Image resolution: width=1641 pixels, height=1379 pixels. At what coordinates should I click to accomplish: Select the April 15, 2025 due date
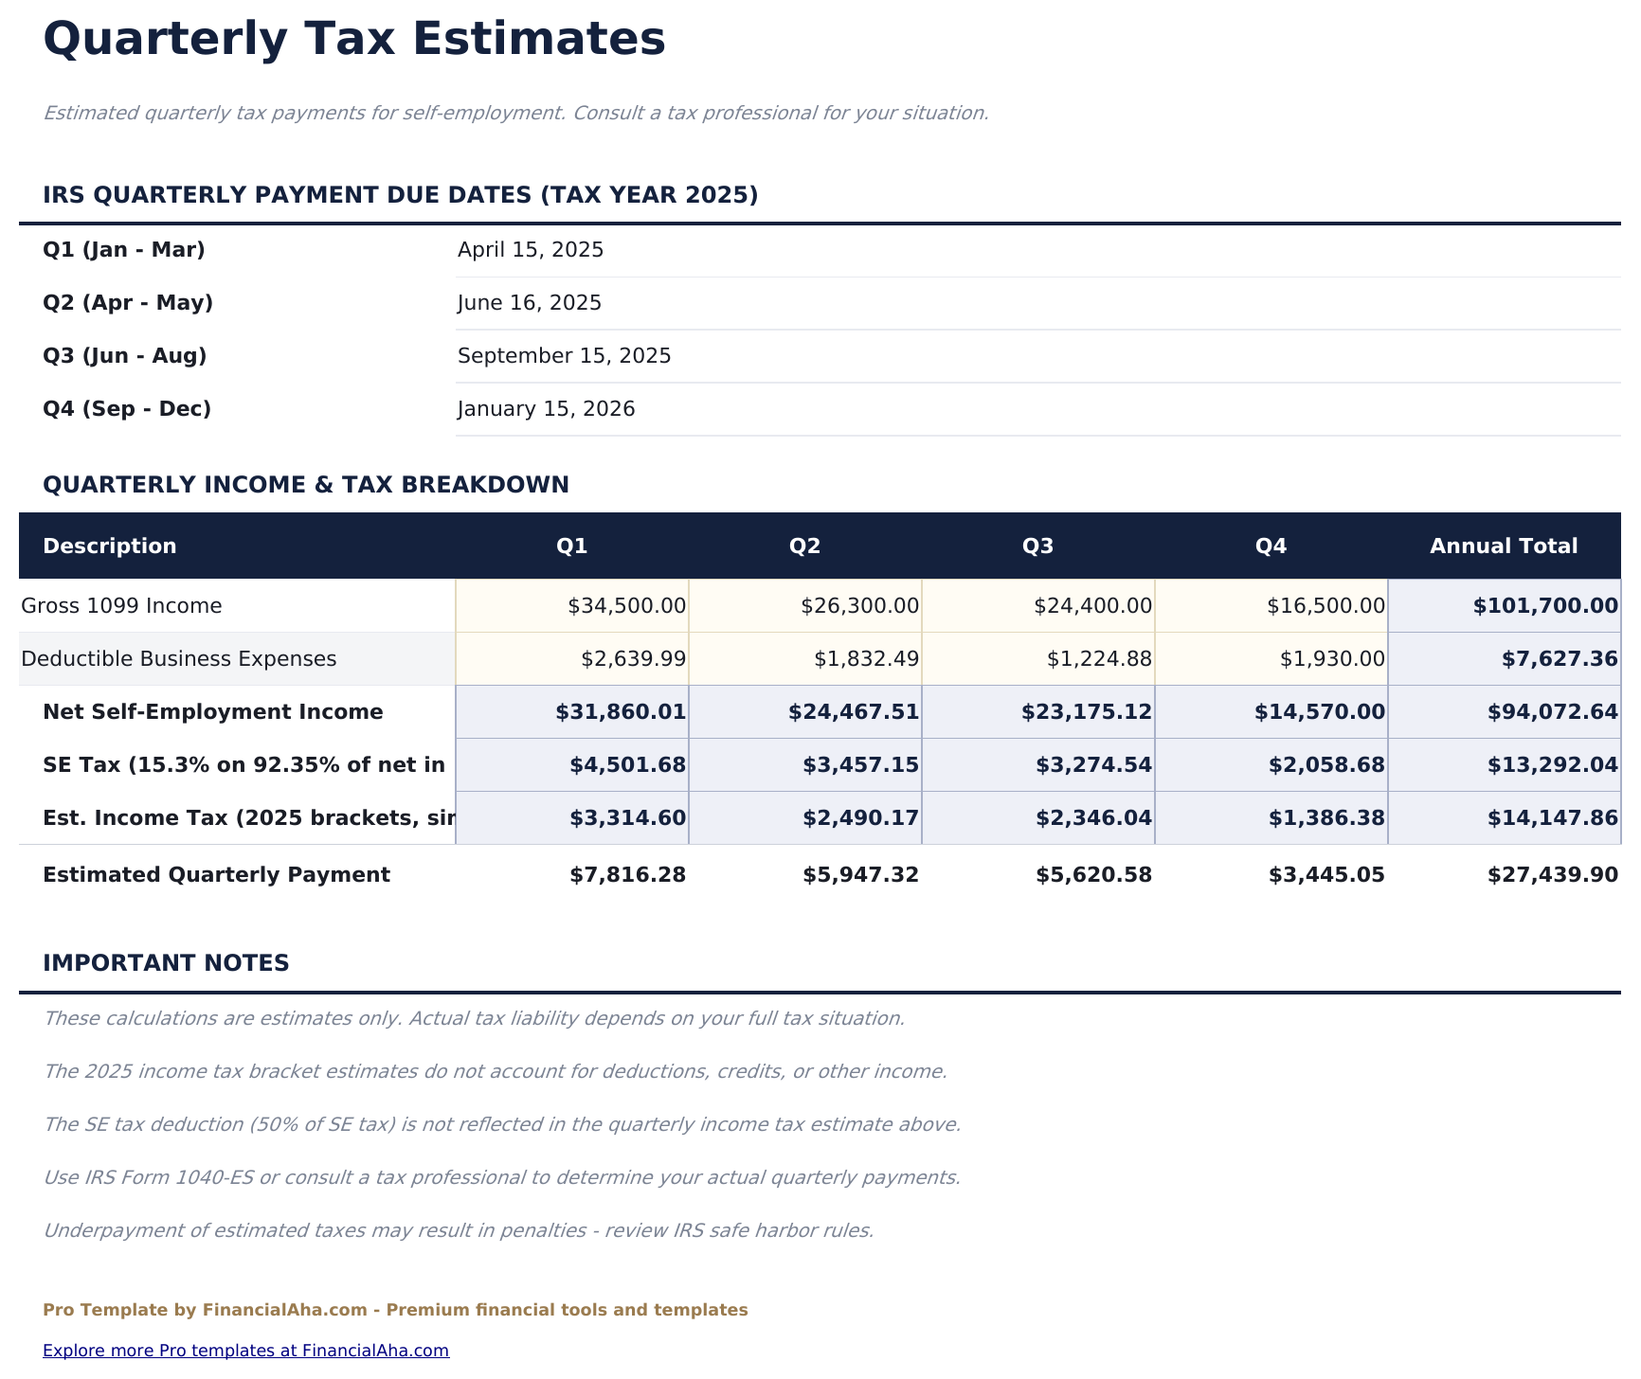[x=530, y=249]
